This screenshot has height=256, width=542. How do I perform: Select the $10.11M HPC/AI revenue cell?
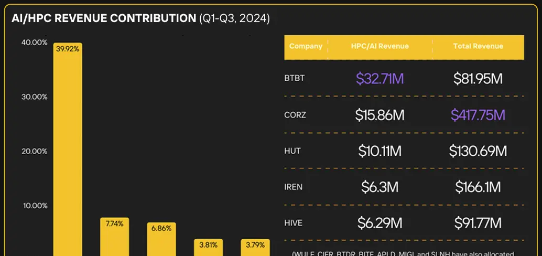[x=380, y=151]
